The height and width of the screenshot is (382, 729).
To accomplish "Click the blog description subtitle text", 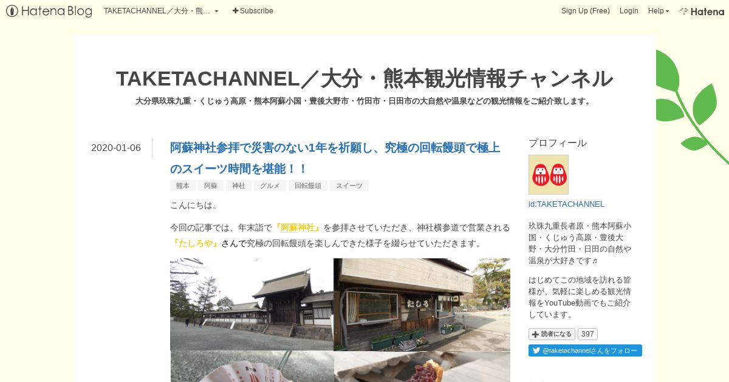I will [364, 101].
